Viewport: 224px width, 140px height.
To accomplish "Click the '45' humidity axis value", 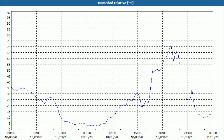I will click(9, 76).
